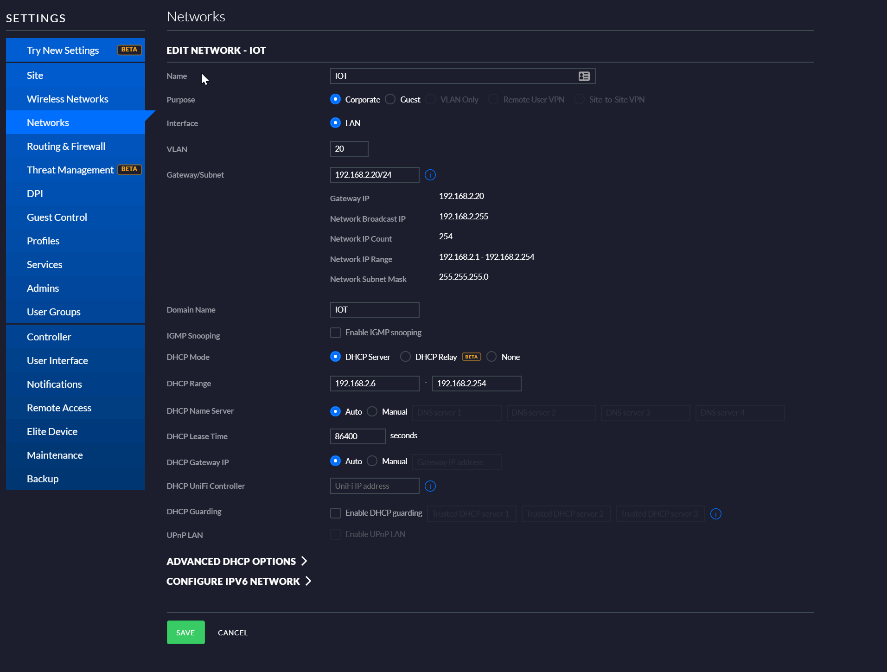Set DHCP Mode to None

[x=491, y=357]
